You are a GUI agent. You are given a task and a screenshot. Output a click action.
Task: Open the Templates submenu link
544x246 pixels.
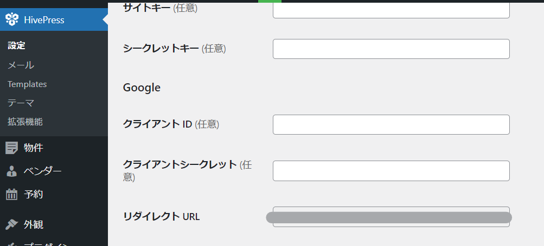27,84
